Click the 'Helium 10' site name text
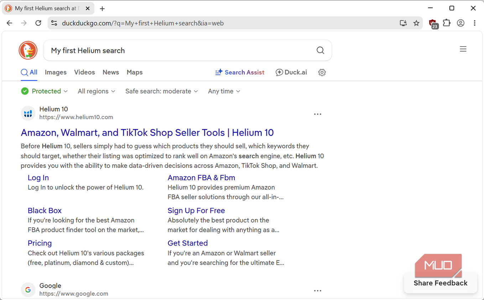Viewport: 484px width, 300px height. coord(53,109)
